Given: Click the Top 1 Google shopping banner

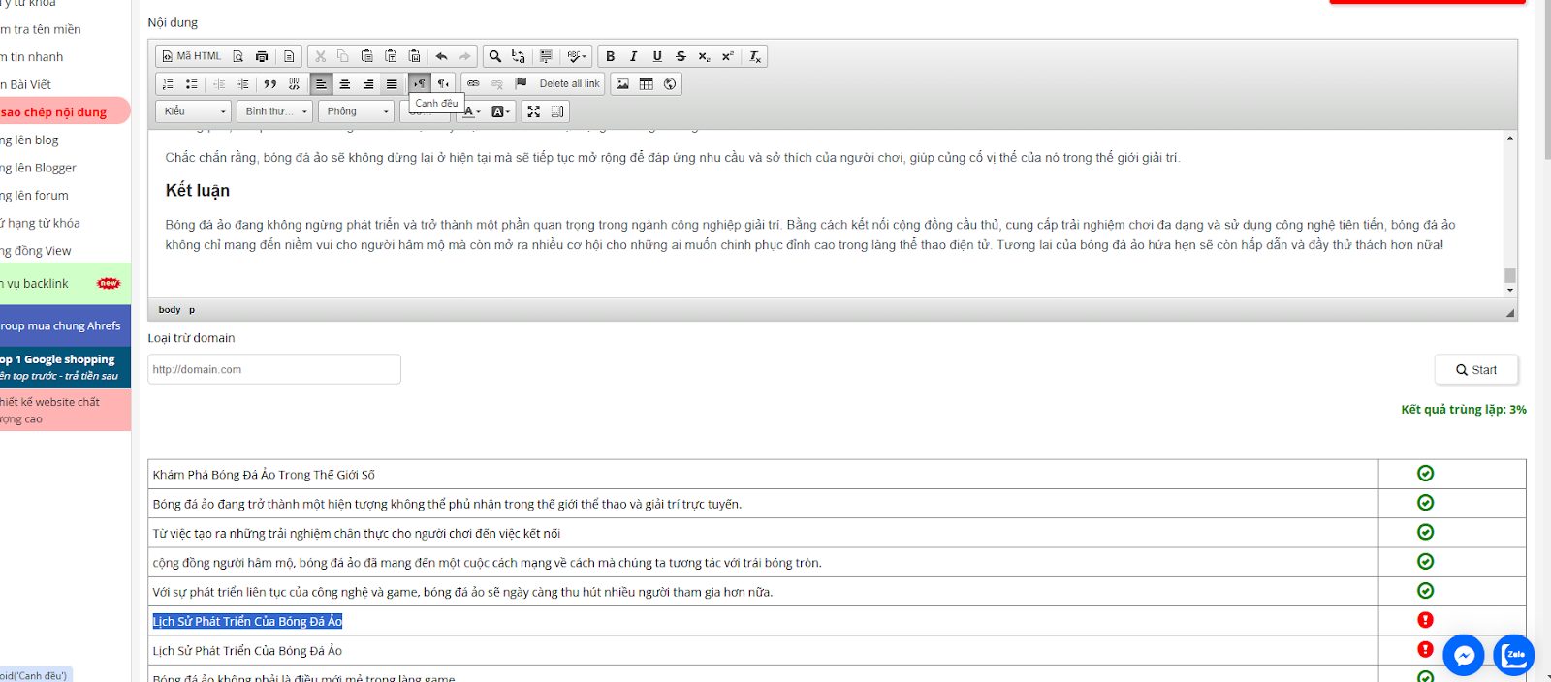Looking at the screenshot, I should click(65, 367).
